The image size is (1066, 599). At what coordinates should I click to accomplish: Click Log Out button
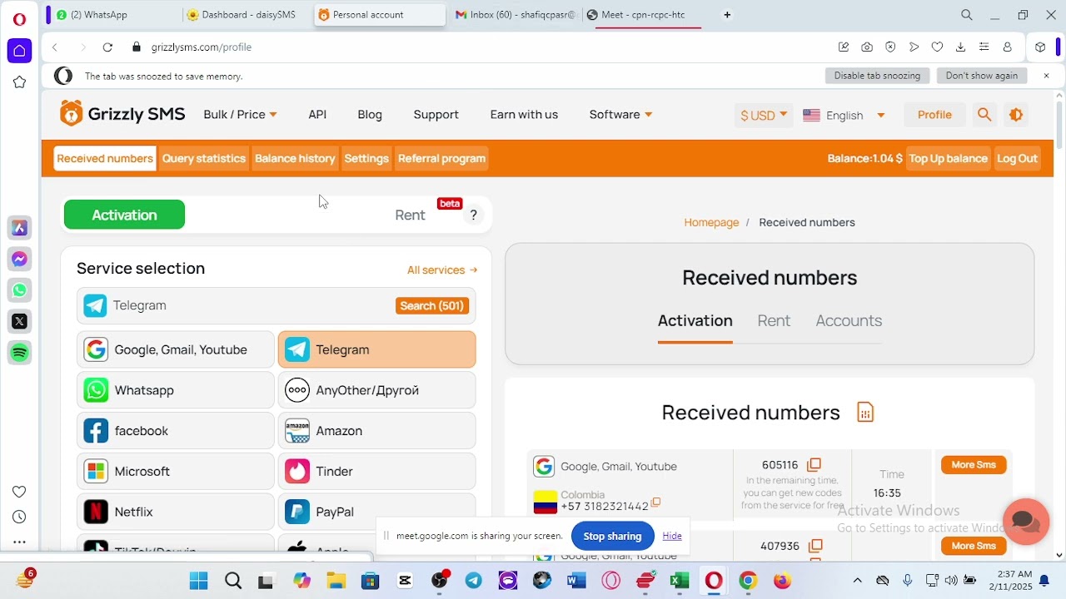coord(1017,159)
